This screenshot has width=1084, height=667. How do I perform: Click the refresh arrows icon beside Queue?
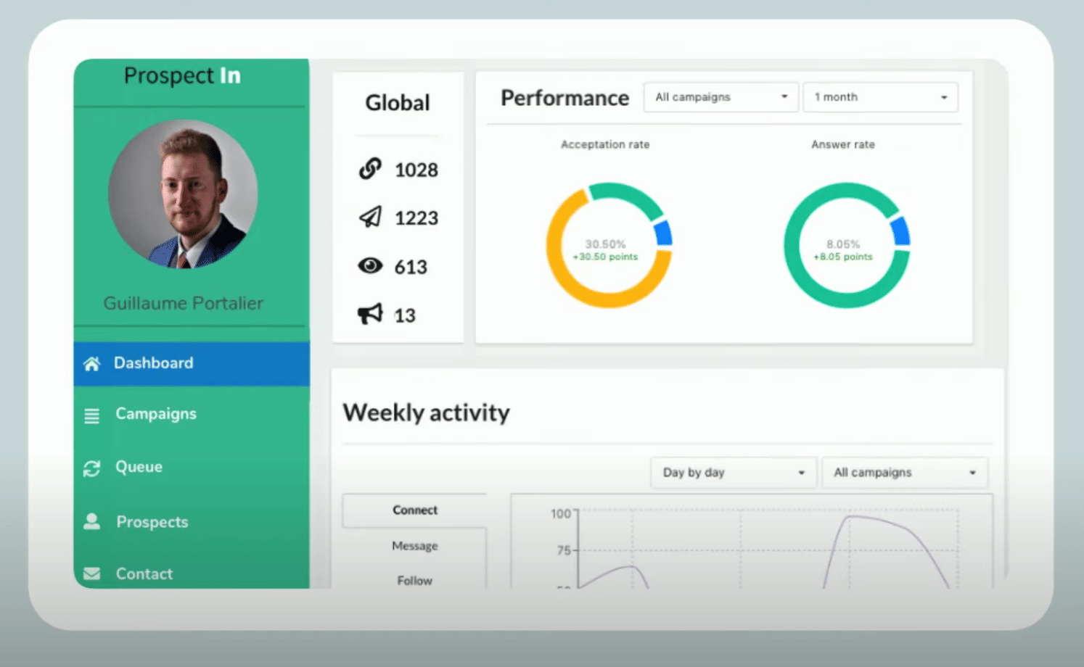coord(92,469)
